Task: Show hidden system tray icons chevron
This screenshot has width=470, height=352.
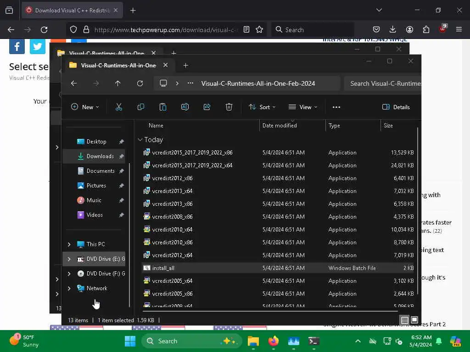Action: (x=358, y=341)
